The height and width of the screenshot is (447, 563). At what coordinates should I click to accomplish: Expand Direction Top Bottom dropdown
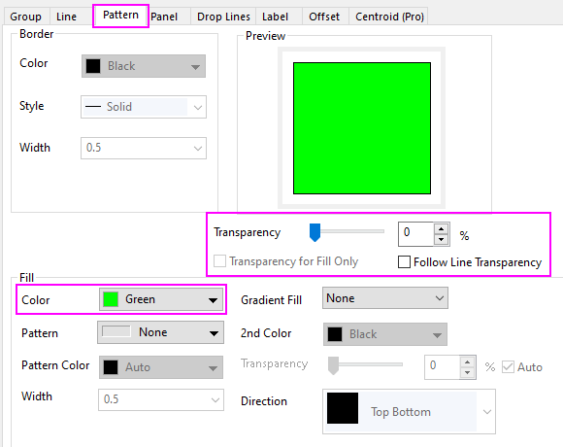coord(409,411)
